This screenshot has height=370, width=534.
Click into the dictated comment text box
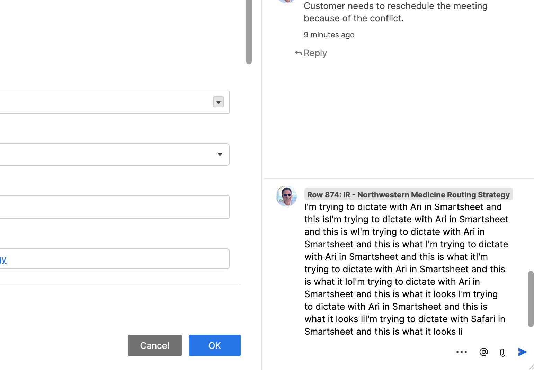407,269
